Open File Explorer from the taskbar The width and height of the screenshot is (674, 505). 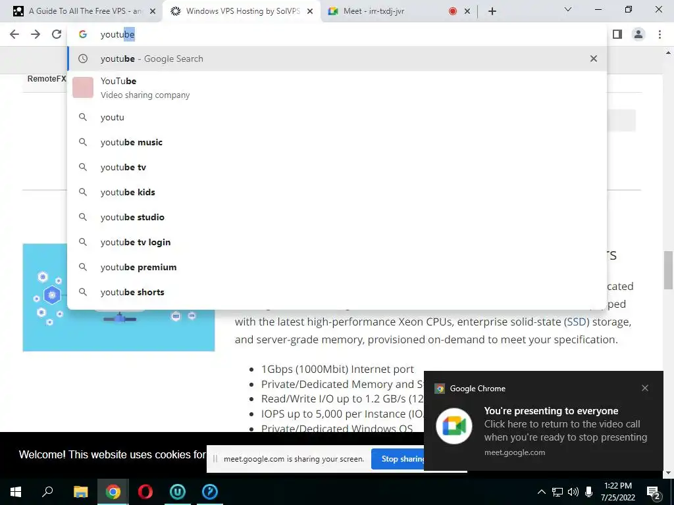(80, 492)
